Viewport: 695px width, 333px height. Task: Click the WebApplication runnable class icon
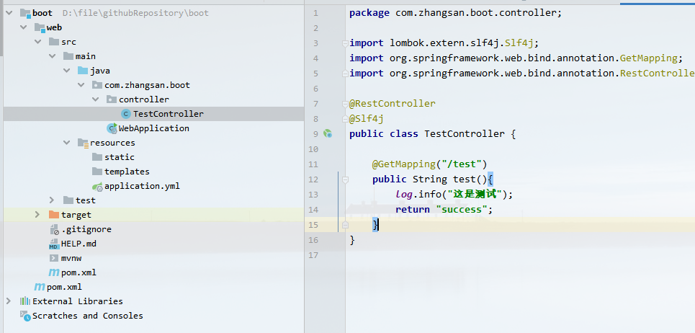click(x=112, y=128)
